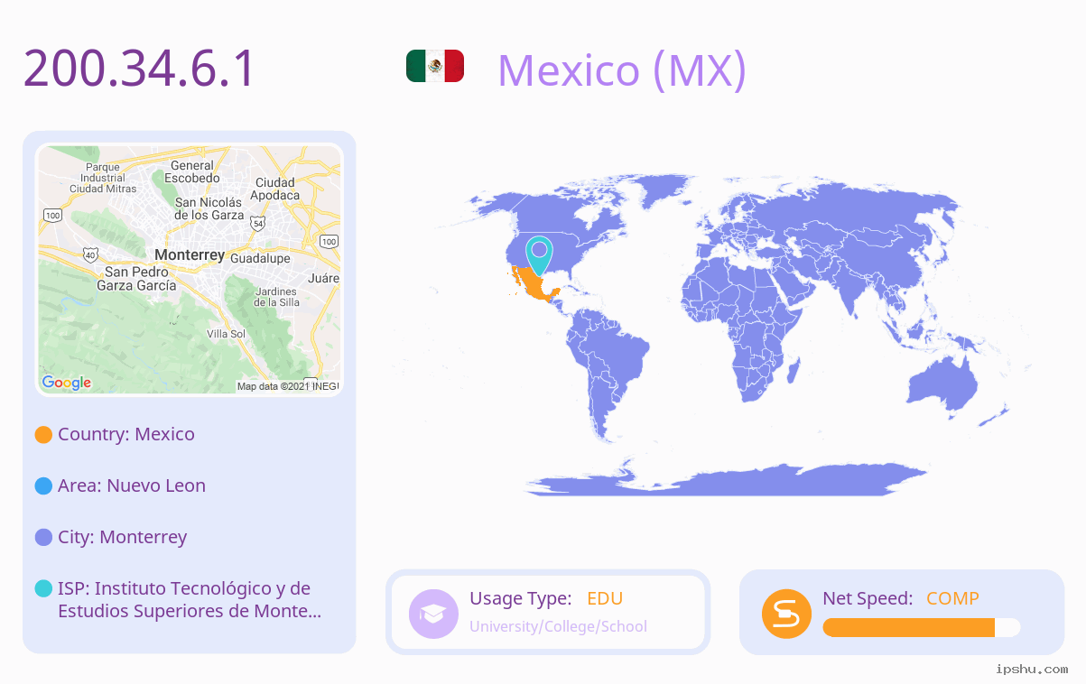Screen dimensions: 1086x684
Task: Click the purple City bullet dot
Action: coord(43,537)
